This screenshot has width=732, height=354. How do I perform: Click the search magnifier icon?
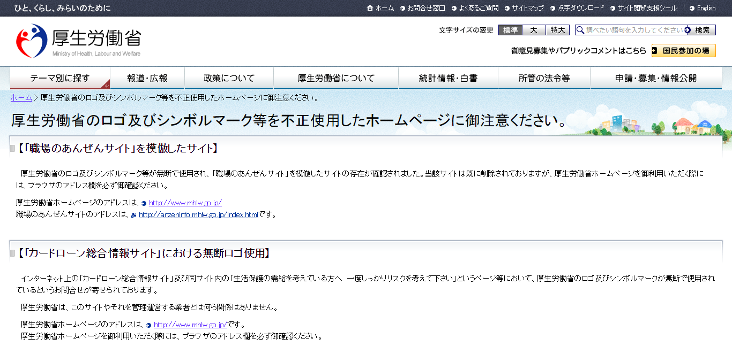[x=580, y=30]
